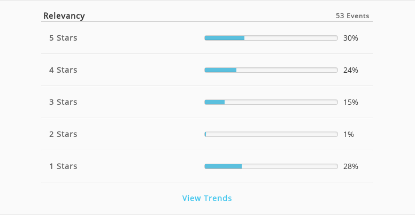Select the 2 Stars row label
The height and width of the screenshot is (215, 415).
point(63,134)
